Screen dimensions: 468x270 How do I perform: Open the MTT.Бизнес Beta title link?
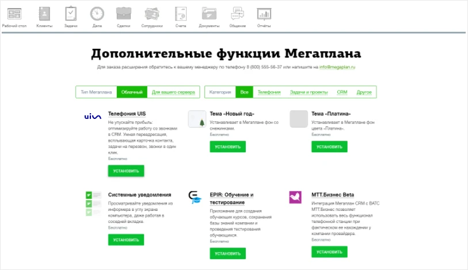pyautogui.click(x=333, y=195)
